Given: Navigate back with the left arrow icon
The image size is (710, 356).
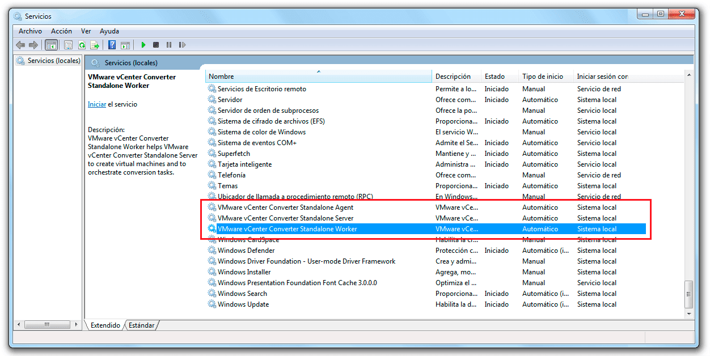Looking at the screenshot, I should point(20,45).
